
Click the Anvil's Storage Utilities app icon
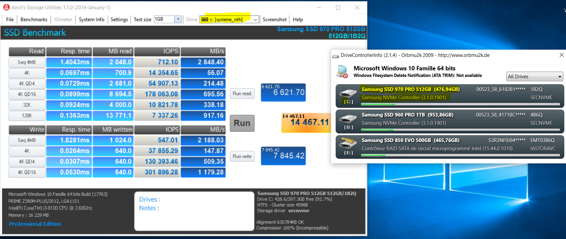pyautogui.click(x=6, y=7)
